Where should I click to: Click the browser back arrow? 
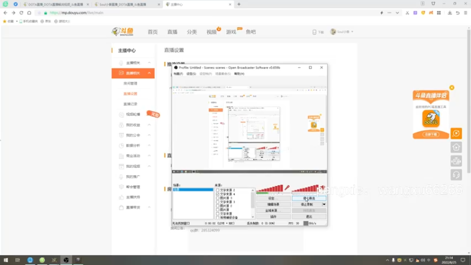5,13
